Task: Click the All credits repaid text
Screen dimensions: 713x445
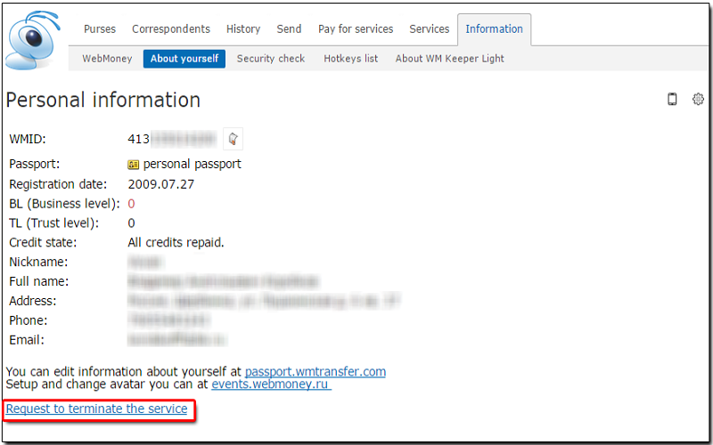Action: (x=176, y=242)
